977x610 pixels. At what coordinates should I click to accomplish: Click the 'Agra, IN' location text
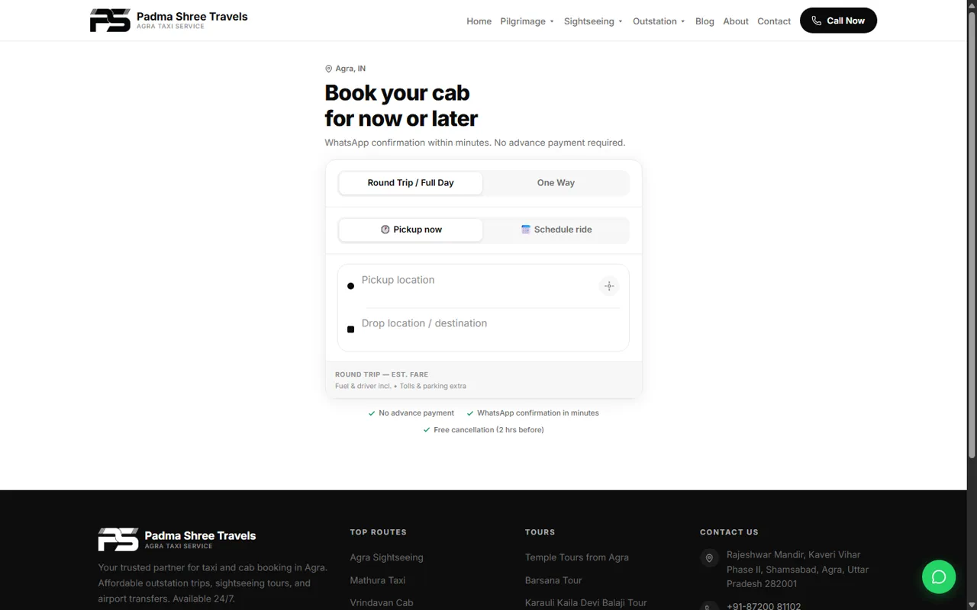pyautogui.click(x=350, y=69)
